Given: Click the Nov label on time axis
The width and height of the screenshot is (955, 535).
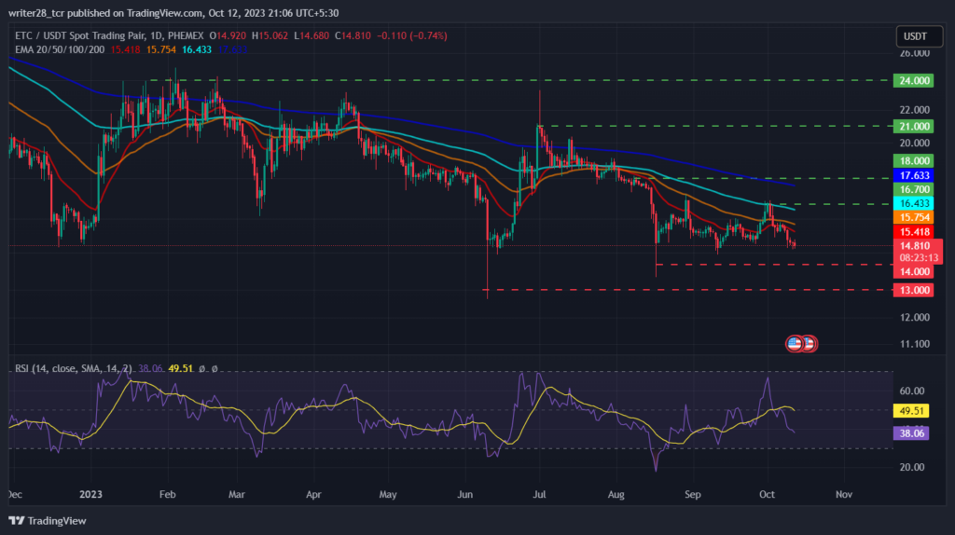Looking at the screenshot, I should pyautogui.click(x=843, y=494).
